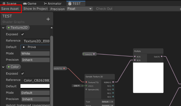
Task: Click the B(1) output port on Sample Texture
Action: click(x=113, y=93)
